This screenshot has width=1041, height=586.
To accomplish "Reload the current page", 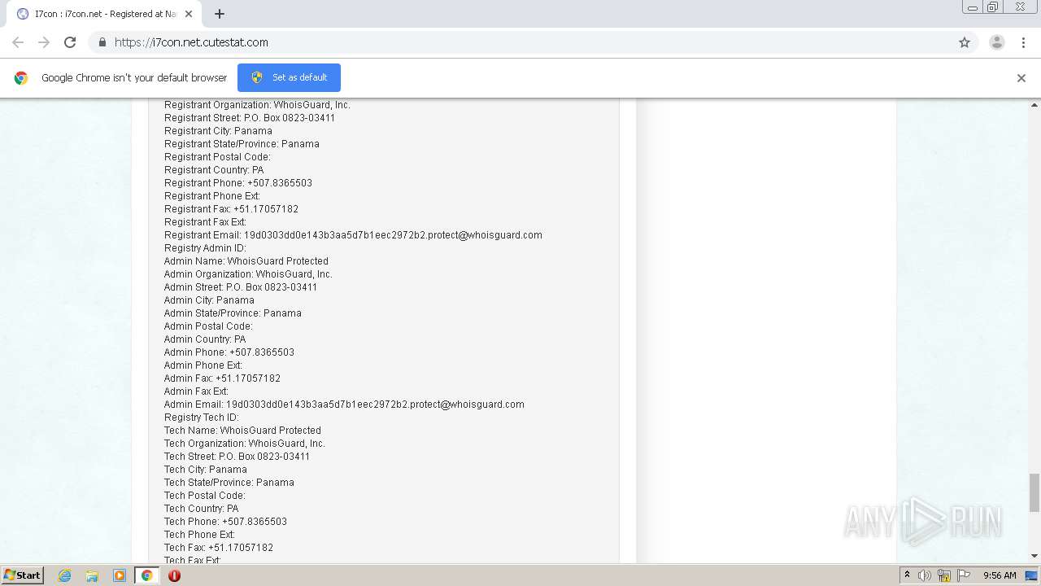I will (x=70, y=42).
